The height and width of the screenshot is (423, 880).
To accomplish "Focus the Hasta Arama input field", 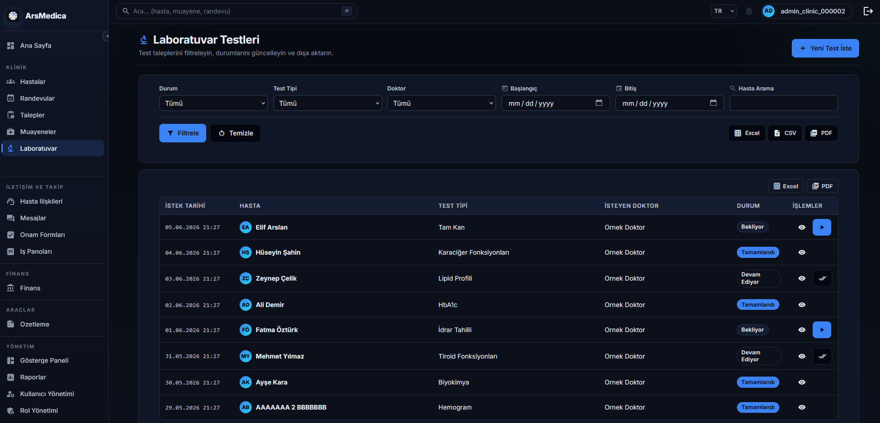I will coord(783,103).
